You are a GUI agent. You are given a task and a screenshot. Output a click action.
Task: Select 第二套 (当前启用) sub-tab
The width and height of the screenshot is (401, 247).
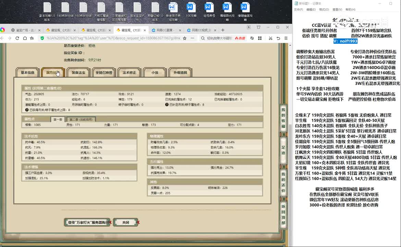coord(81,119)
